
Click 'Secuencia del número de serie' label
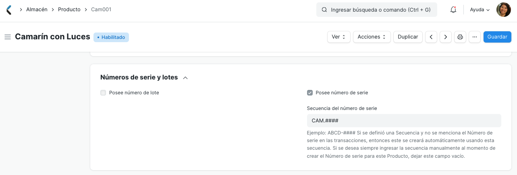pyautogui.click(x=342, y=108)
